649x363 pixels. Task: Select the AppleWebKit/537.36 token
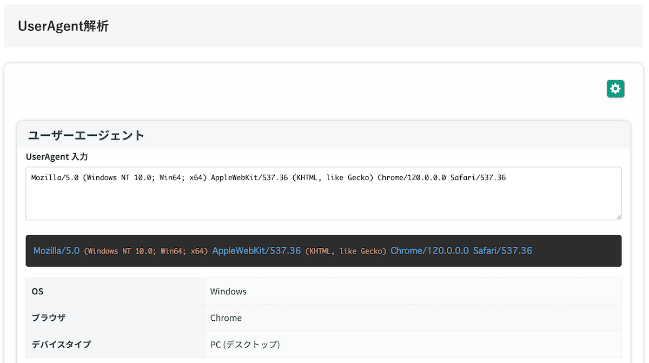click(x=256, y=250)
